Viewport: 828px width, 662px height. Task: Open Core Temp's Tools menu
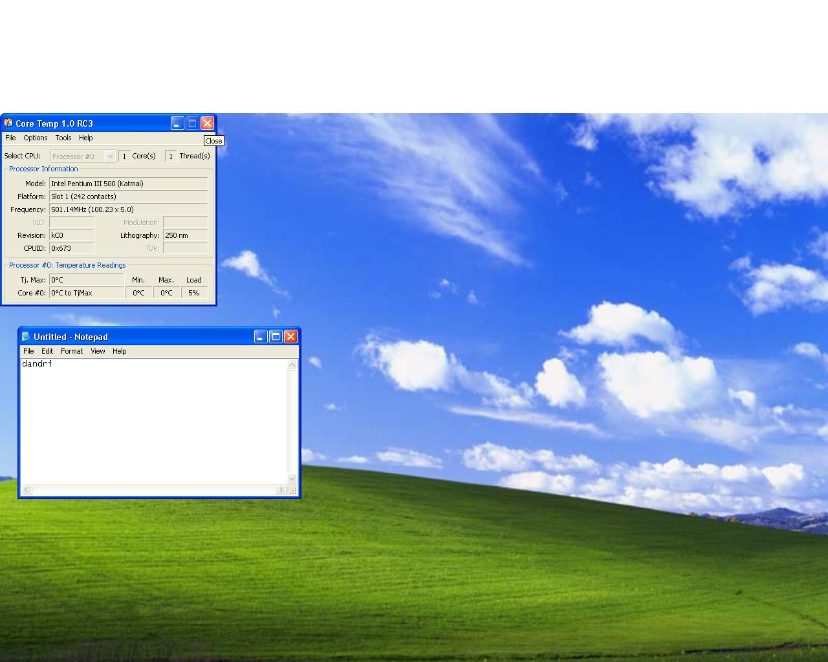(x=63, y=138)
